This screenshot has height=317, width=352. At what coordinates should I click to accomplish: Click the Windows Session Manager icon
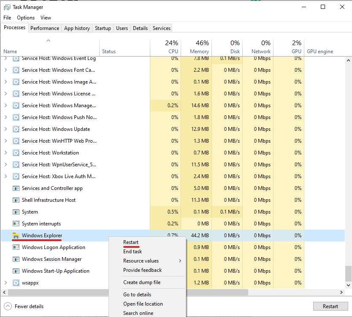click(16, 259)
